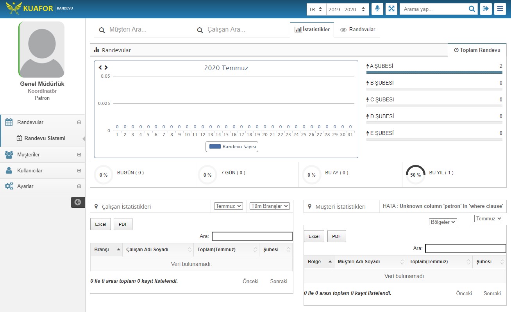Collapse sidebar with the left arrow button
The width and height of the screenshot is (511, 312).
78,202
